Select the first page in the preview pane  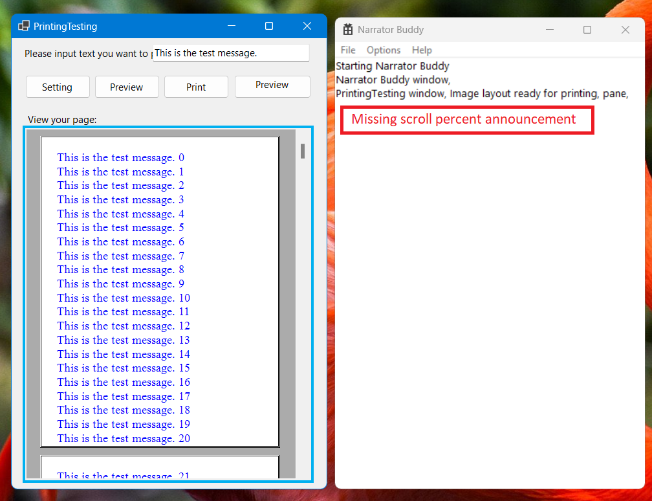click(160, 291)
